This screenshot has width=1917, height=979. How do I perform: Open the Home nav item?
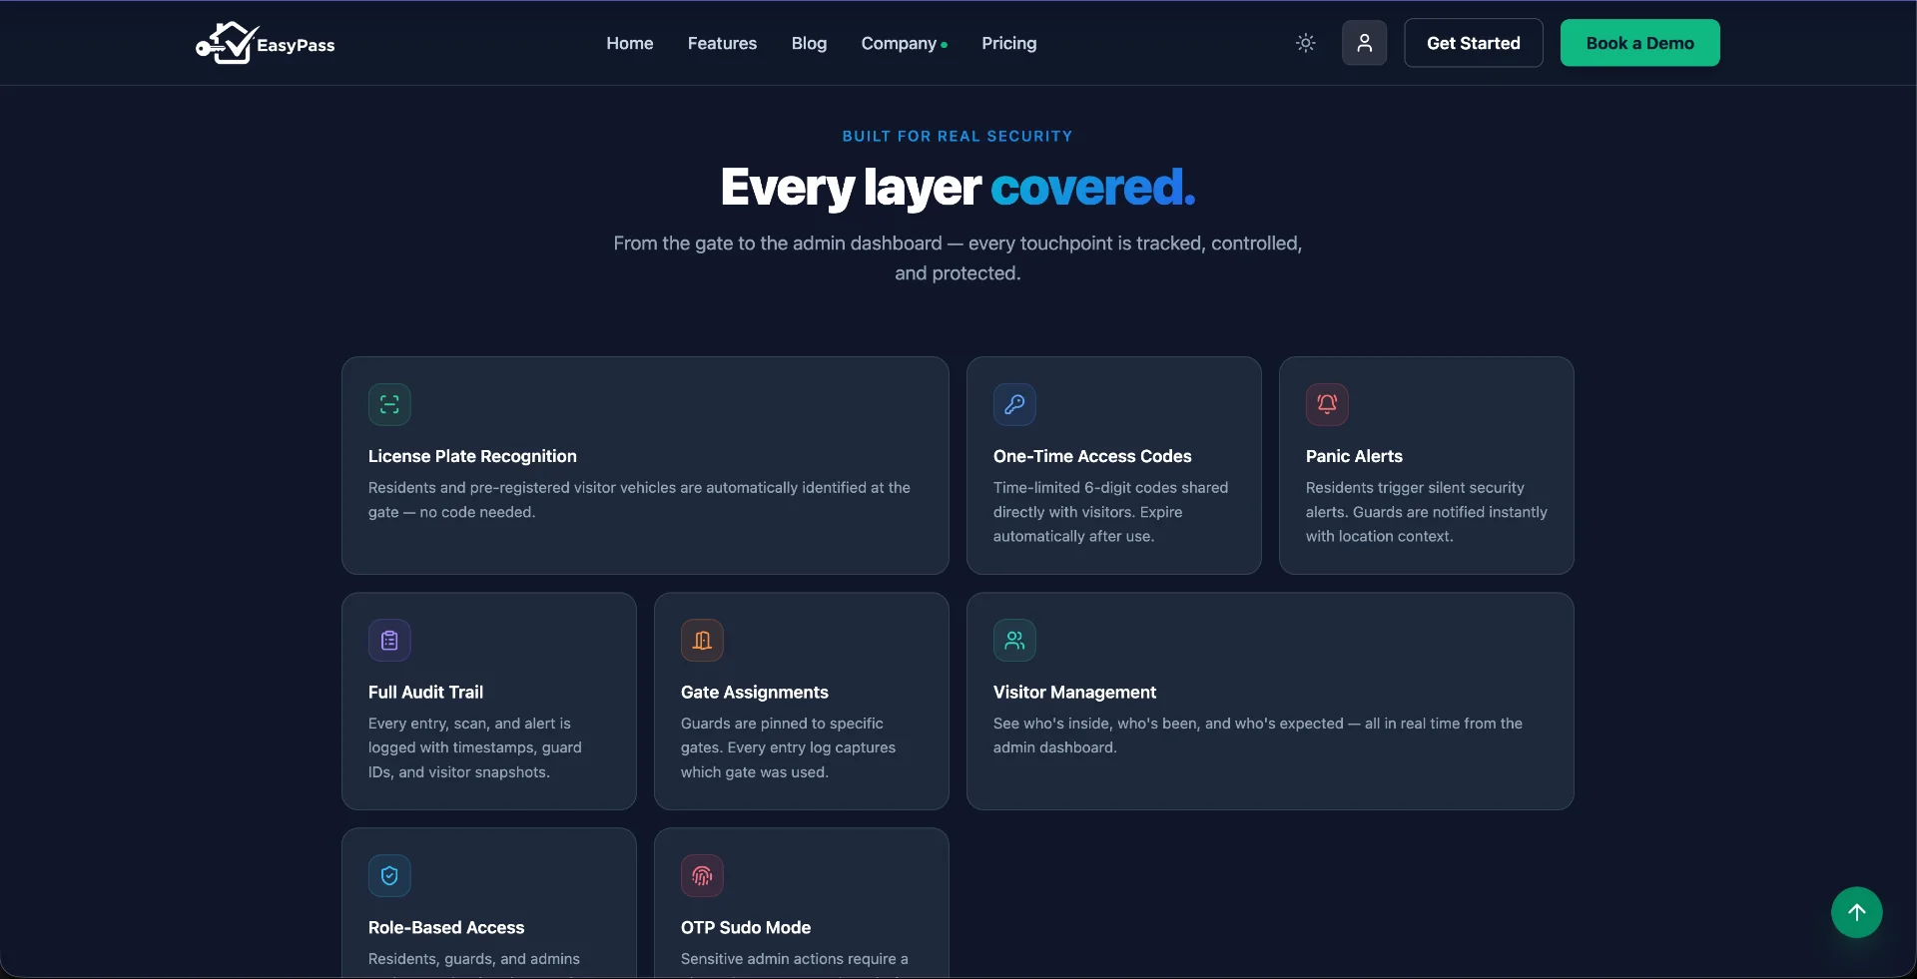click(630, 43)
